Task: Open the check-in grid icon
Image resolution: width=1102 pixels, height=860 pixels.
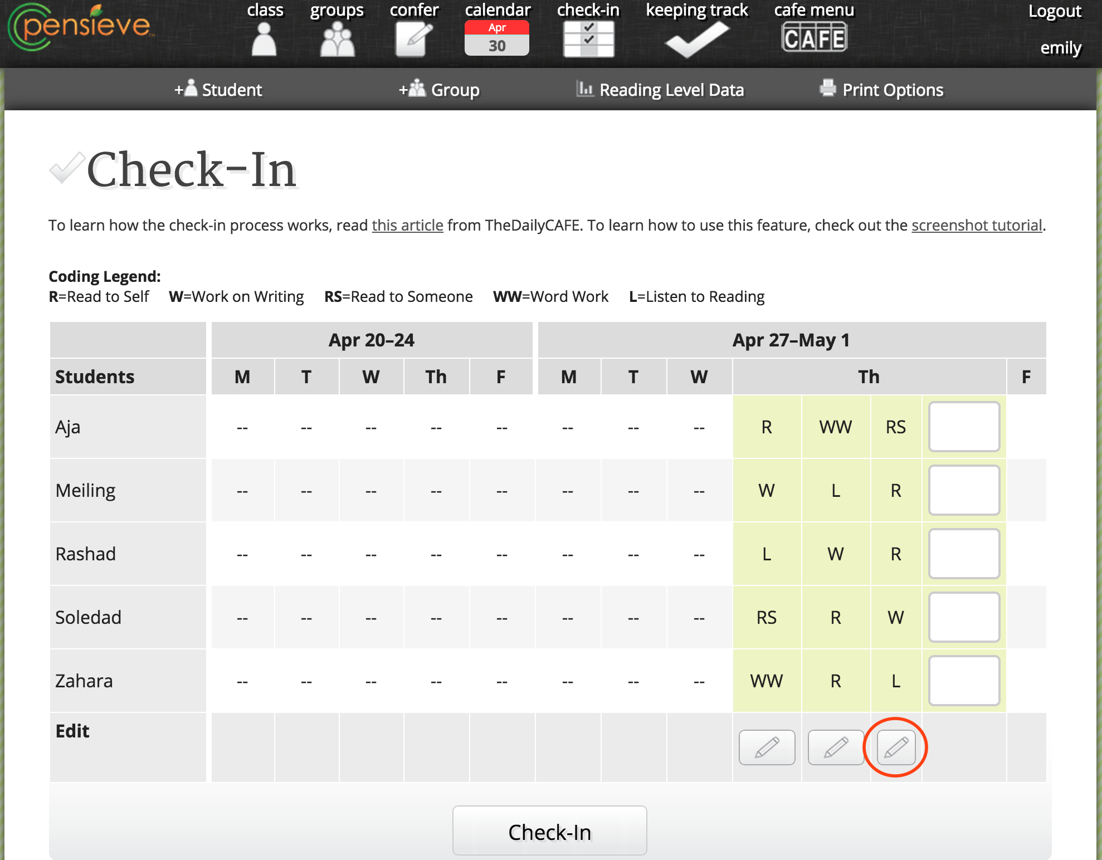Action: point(589,39)
